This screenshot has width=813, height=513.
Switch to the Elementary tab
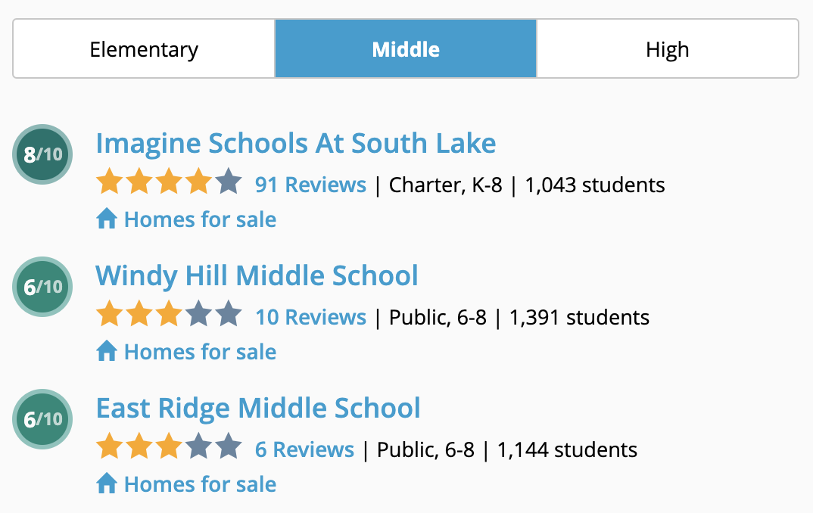point(144,48)
